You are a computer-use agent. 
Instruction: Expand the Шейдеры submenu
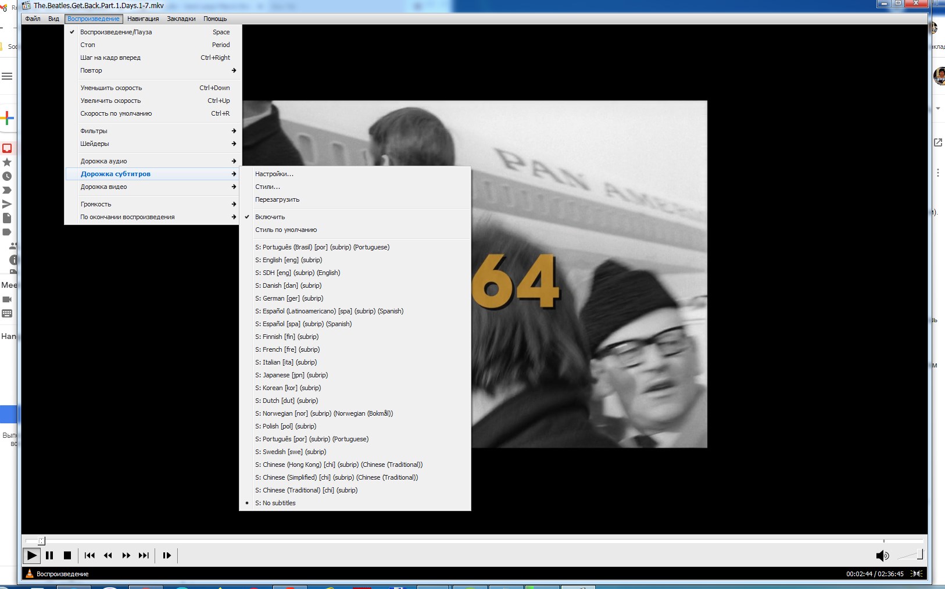(152, 144)
